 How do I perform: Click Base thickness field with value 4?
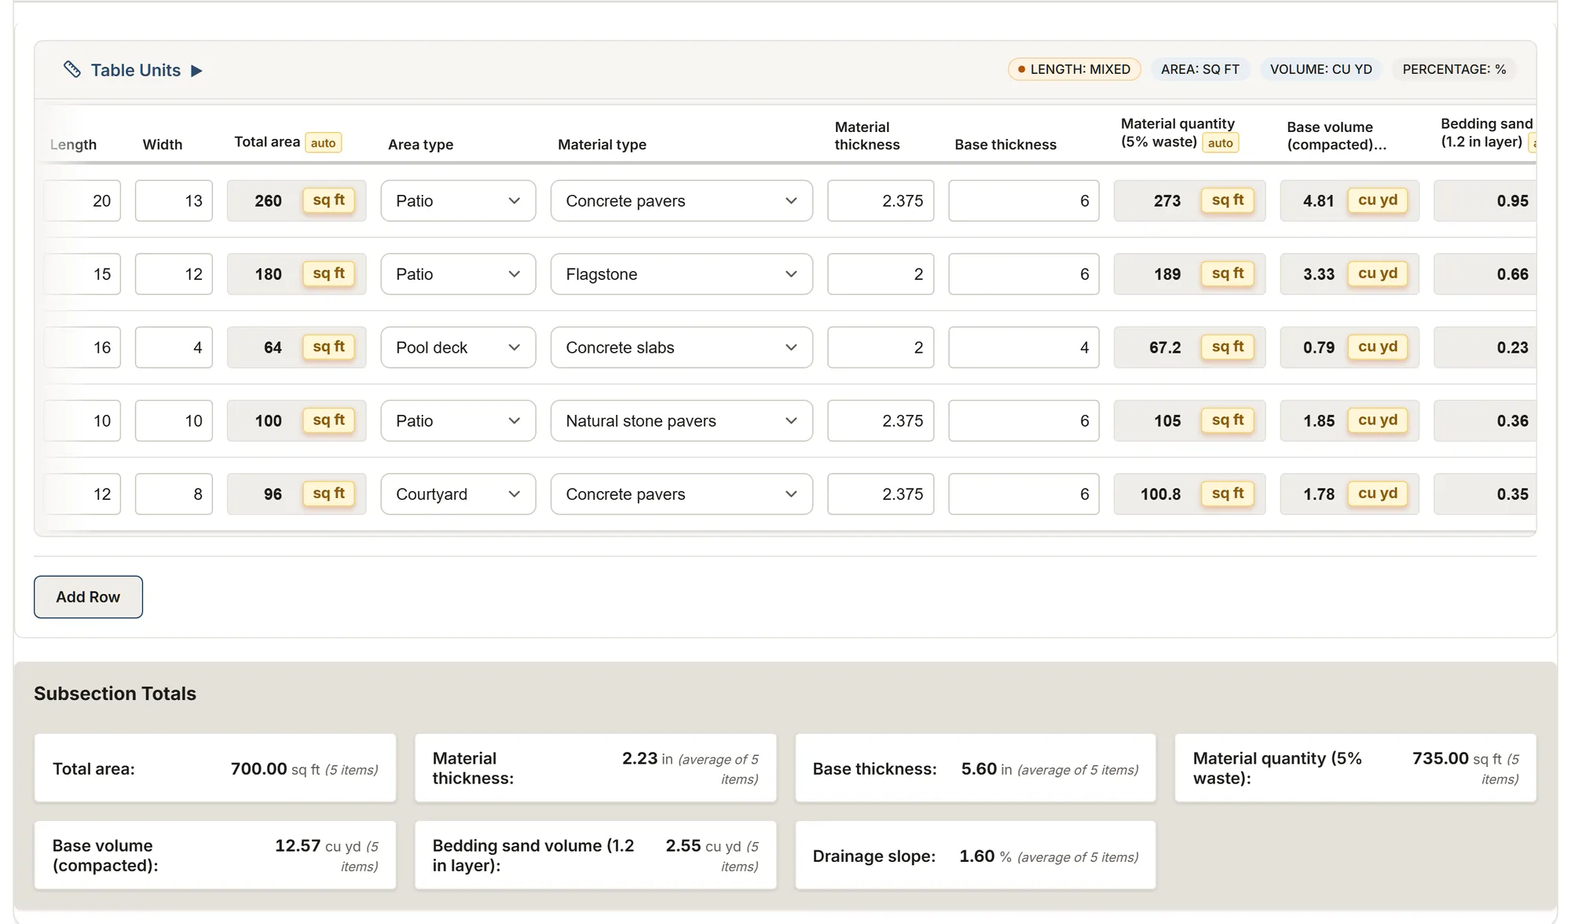click(1024, 347)
